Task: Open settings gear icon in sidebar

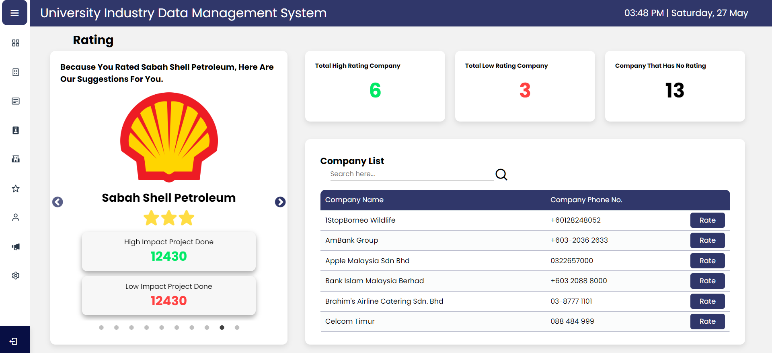Action: 16,276
